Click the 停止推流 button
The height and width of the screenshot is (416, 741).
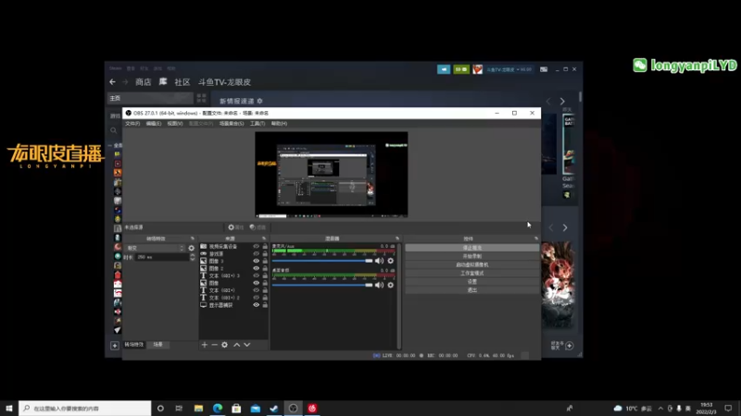(x=471, y=248)
